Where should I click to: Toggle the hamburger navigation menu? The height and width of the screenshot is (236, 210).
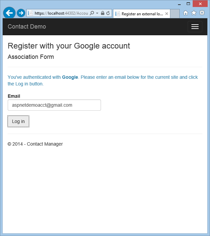[x=195, y=27]
